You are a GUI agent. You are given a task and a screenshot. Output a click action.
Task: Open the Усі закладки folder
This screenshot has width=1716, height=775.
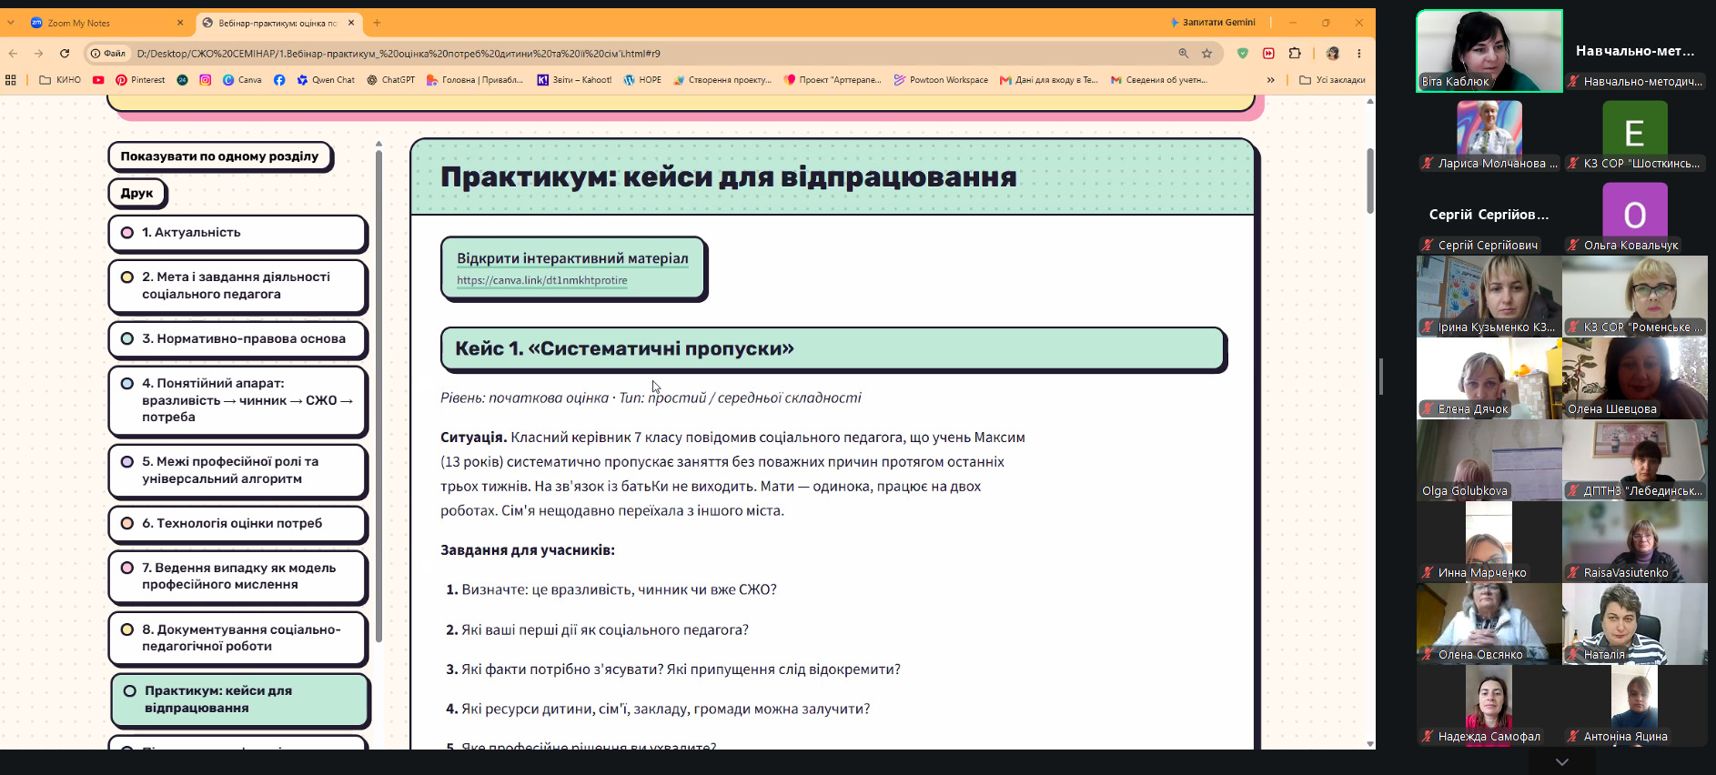(1332, 80)
